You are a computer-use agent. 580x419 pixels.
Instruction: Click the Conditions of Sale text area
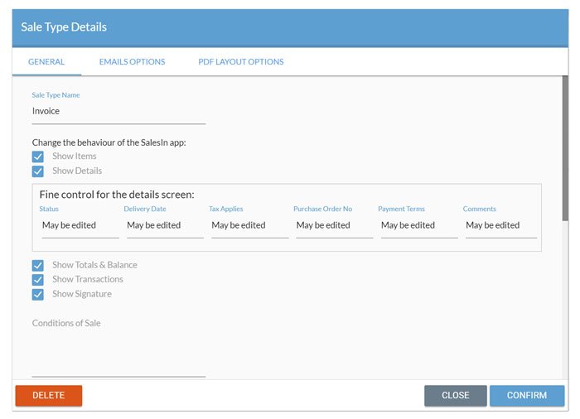(118, 348)
